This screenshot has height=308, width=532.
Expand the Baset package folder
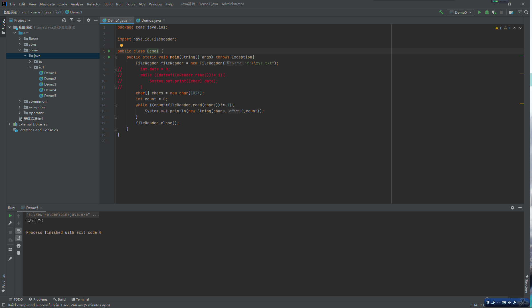point(20,39)
